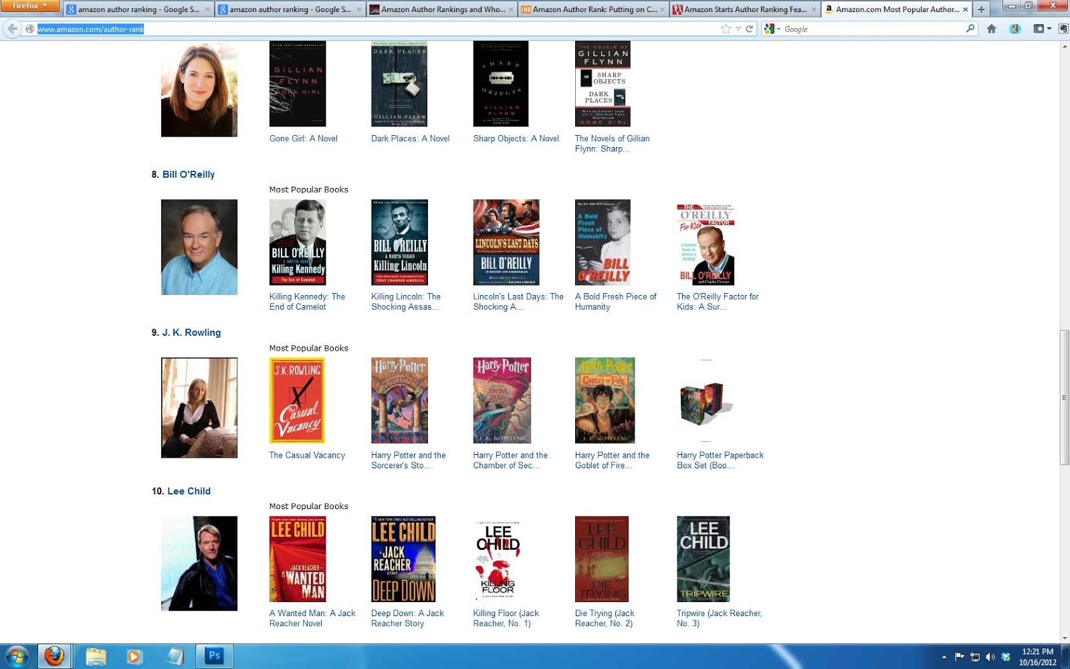Click the Dropbox icon in the system tray
1070x669 pixels.
(1006, 656)
